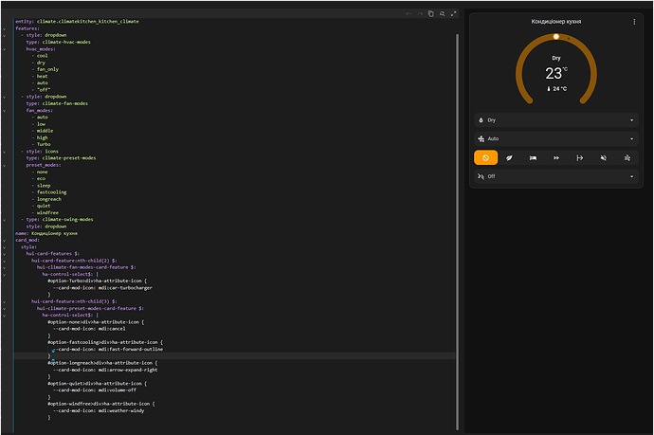Viewport: 654px width, 435px height.
Task: Collapse the 'card_mod:' section fold arrow
Action: [4, 240]
